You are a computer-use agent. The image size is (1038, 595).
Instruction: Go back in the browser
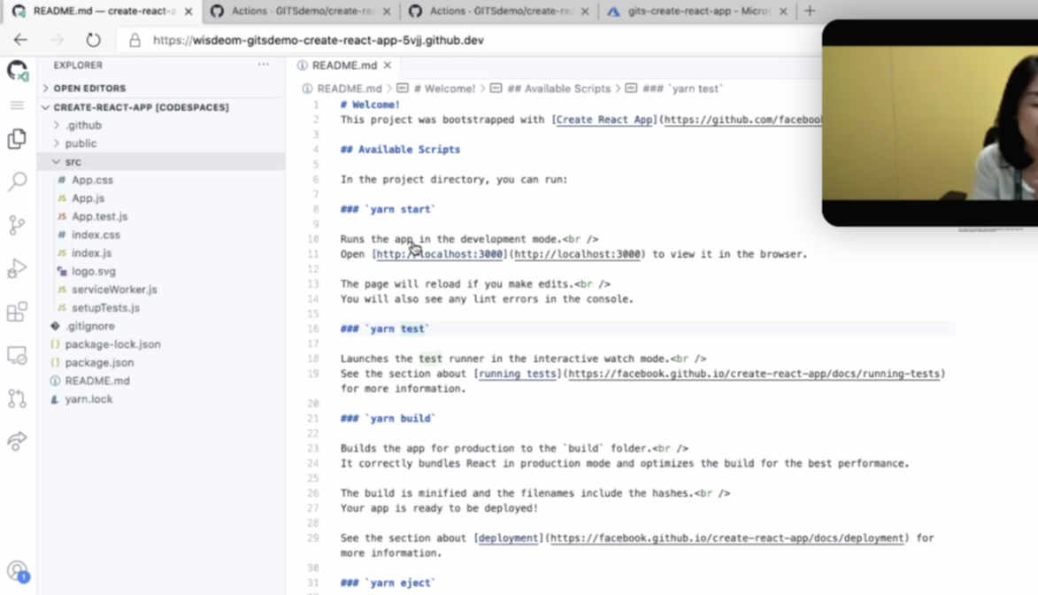tap(20, 40)
